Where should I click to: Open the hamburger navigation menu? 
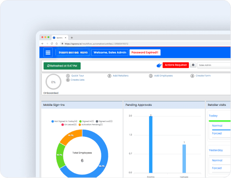pyautogui.click(x=48, y=52)
